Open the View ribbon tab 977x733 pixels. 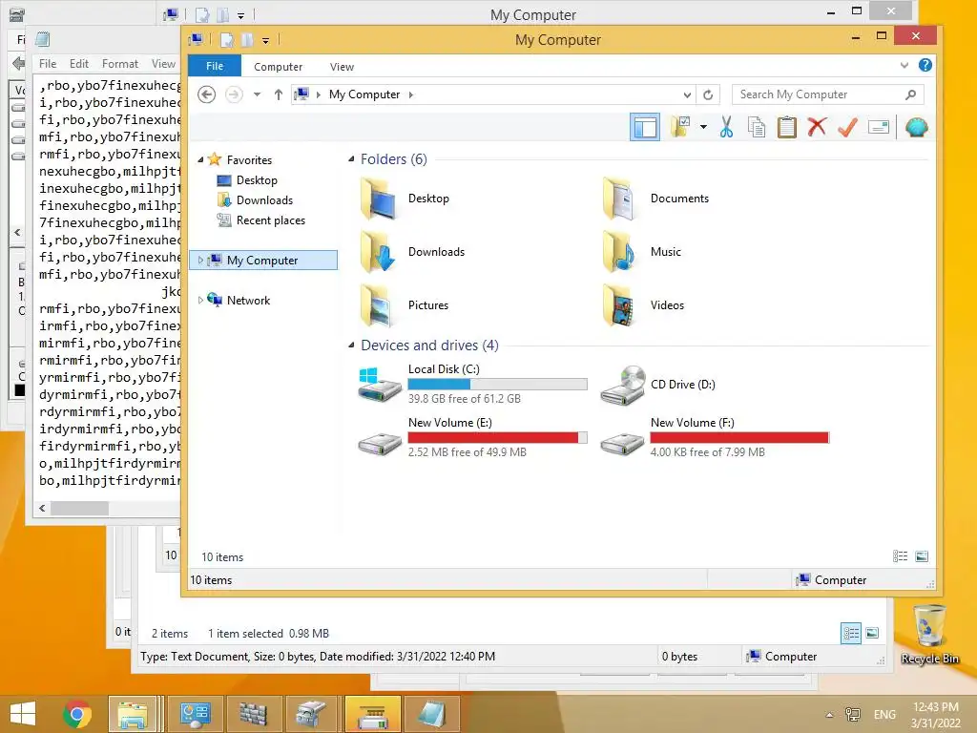click(x=342, y=67)
